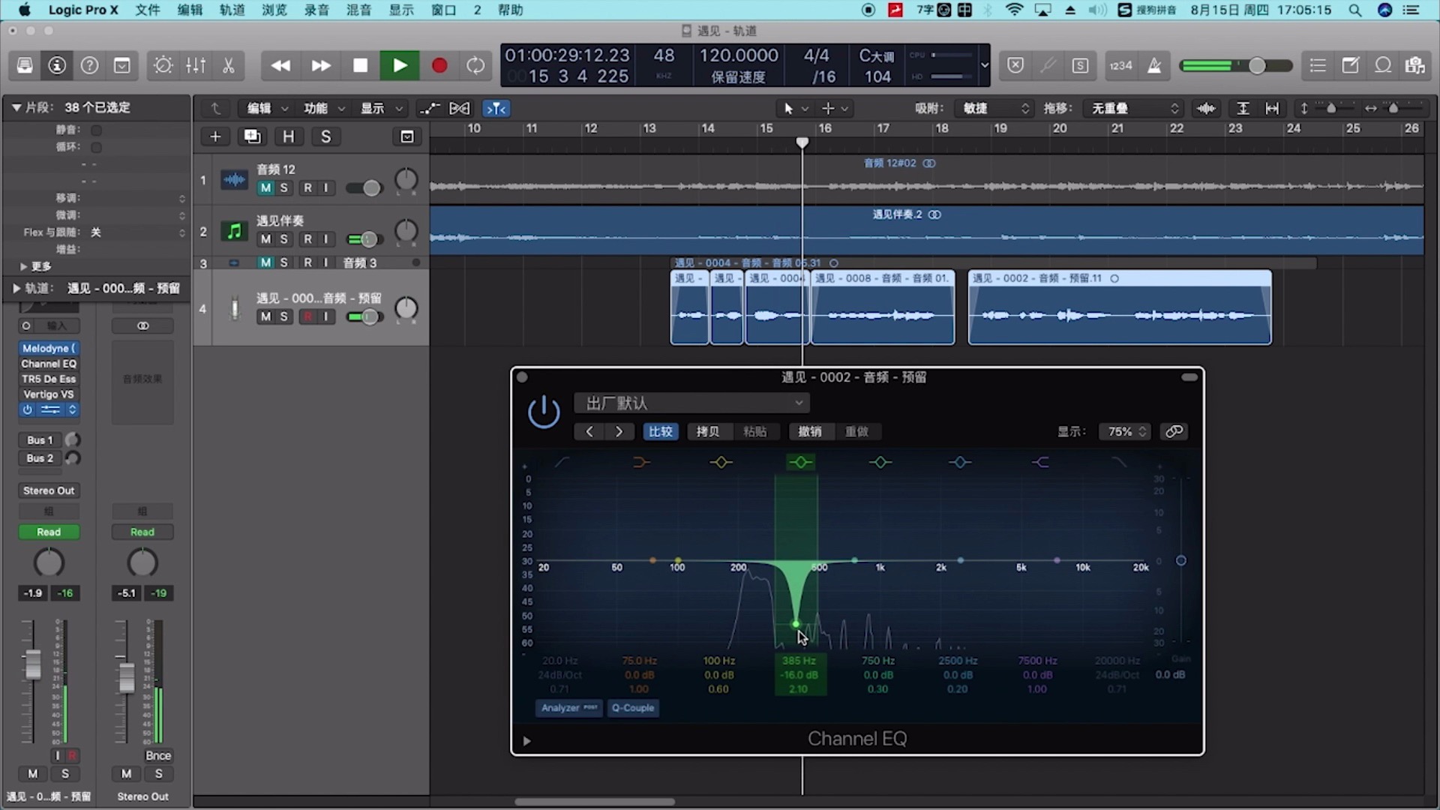
Task: Open the 混音 menu
Action: [x=358, y=10]
